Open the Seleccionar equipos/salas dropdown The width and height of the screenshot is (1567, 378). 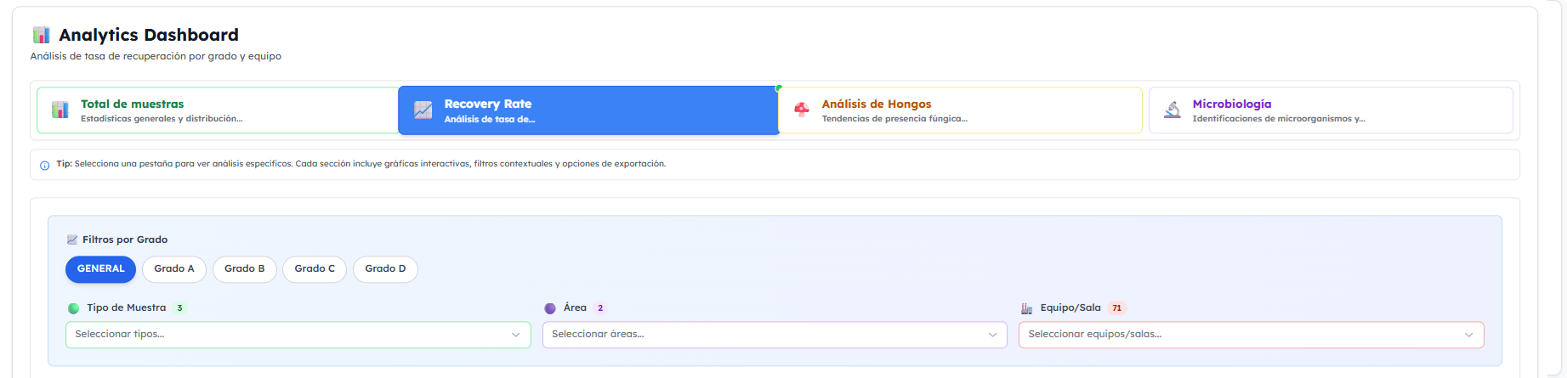(x=1251, y=335)
